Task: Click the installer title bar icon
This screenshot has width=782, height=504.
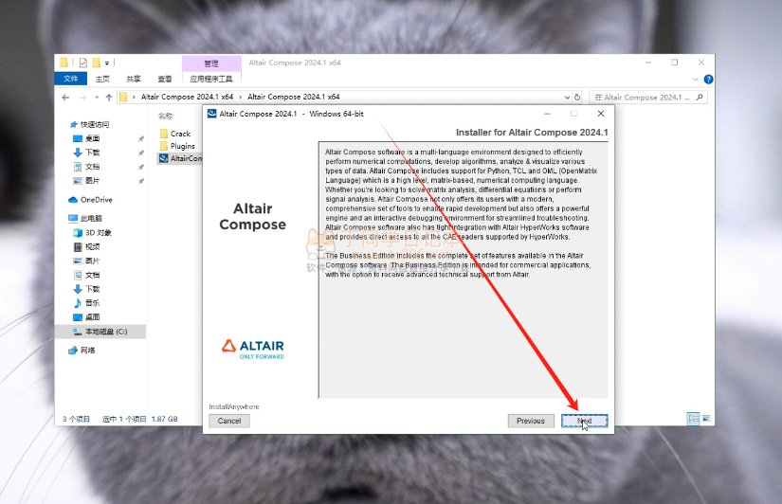Action: (212, 114)
